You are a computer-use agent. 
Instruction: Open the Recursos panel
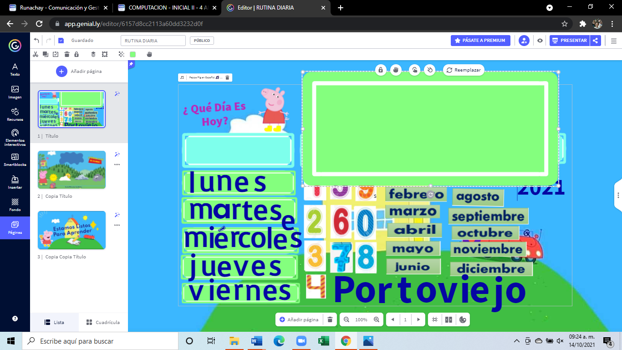(x=15, y=114)
